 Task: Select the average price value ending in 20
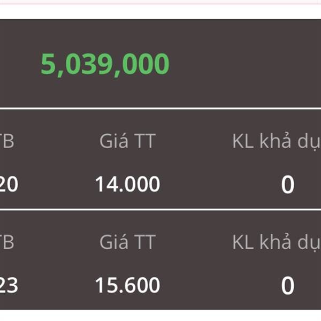(9, 185)
